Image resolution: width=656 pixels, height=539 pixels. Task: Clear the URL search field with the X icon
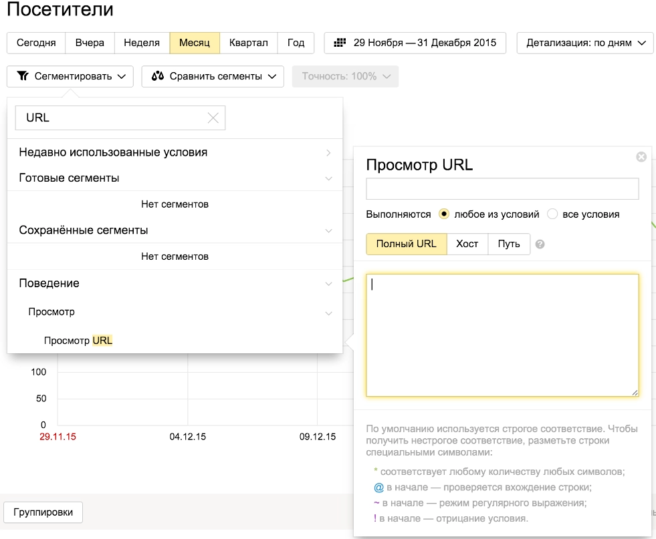click(213, 118)
